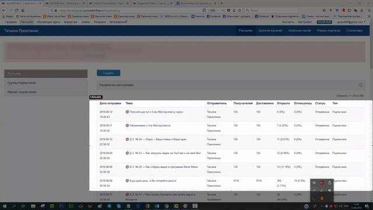Open the Автоворонки menu
Image resolution: width=373 pixels, height=210 pixels.
click(x=118, y=22)
